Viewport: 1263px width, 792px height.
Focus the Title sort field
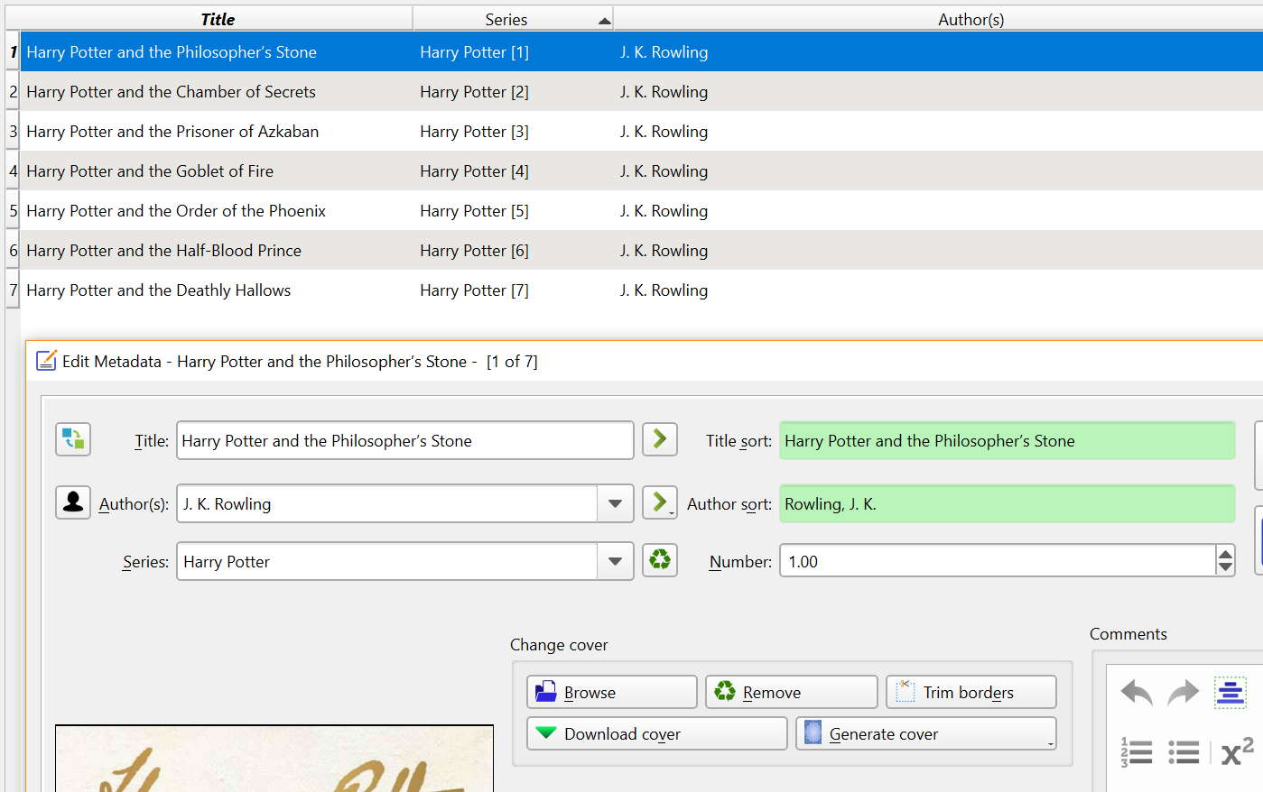(1007, 440)
